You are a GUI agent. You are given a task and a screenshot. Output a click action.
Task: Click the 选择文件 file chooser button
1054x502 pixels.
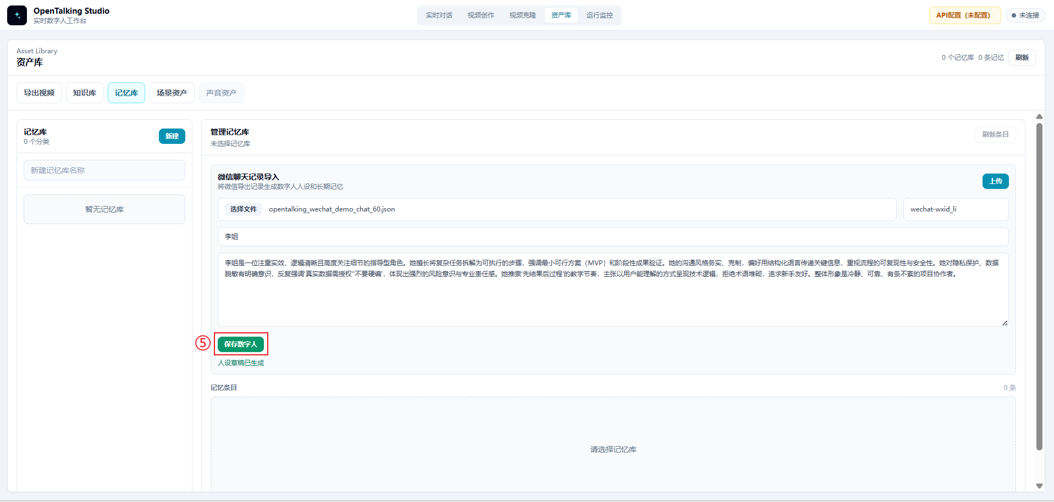[x=243, y=209]
